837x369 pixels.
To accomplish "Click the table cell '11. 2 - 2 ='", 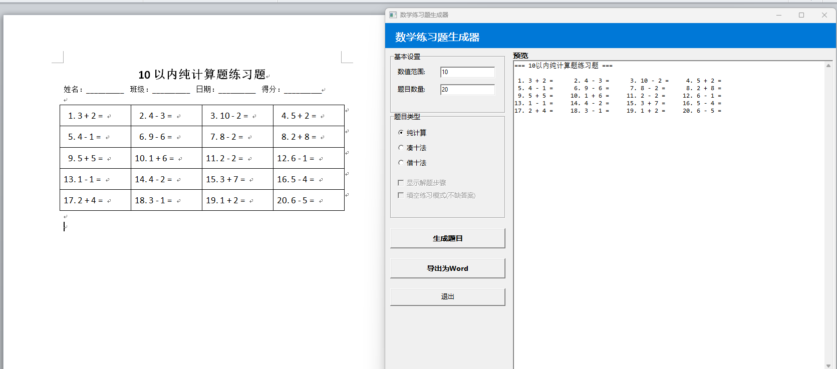I will point(237,158).
